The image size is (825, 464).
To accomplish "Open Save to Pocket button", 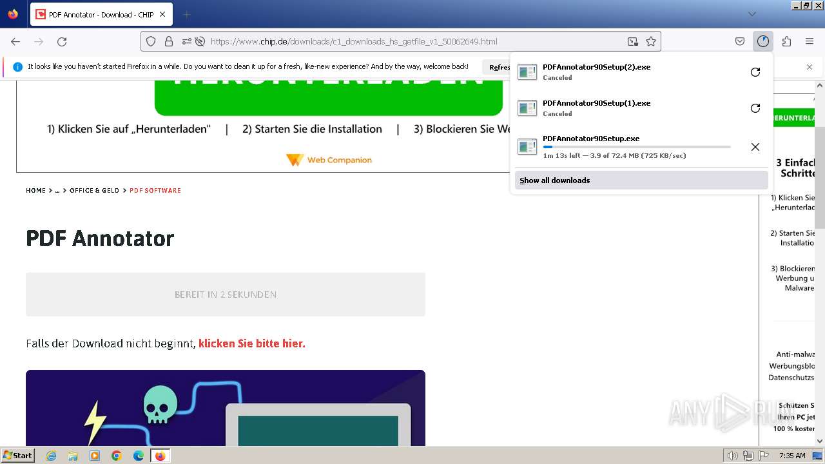I will (x=740, y=41).
